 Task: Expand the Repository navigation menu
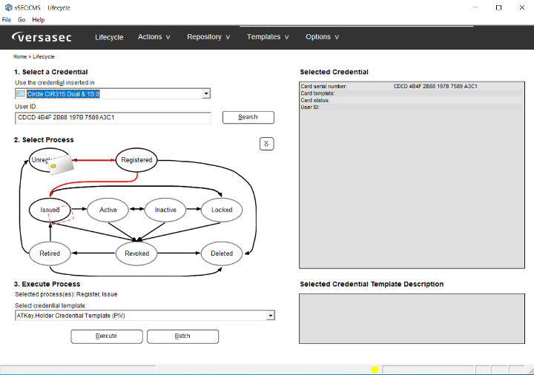click(x=208, y=37)
